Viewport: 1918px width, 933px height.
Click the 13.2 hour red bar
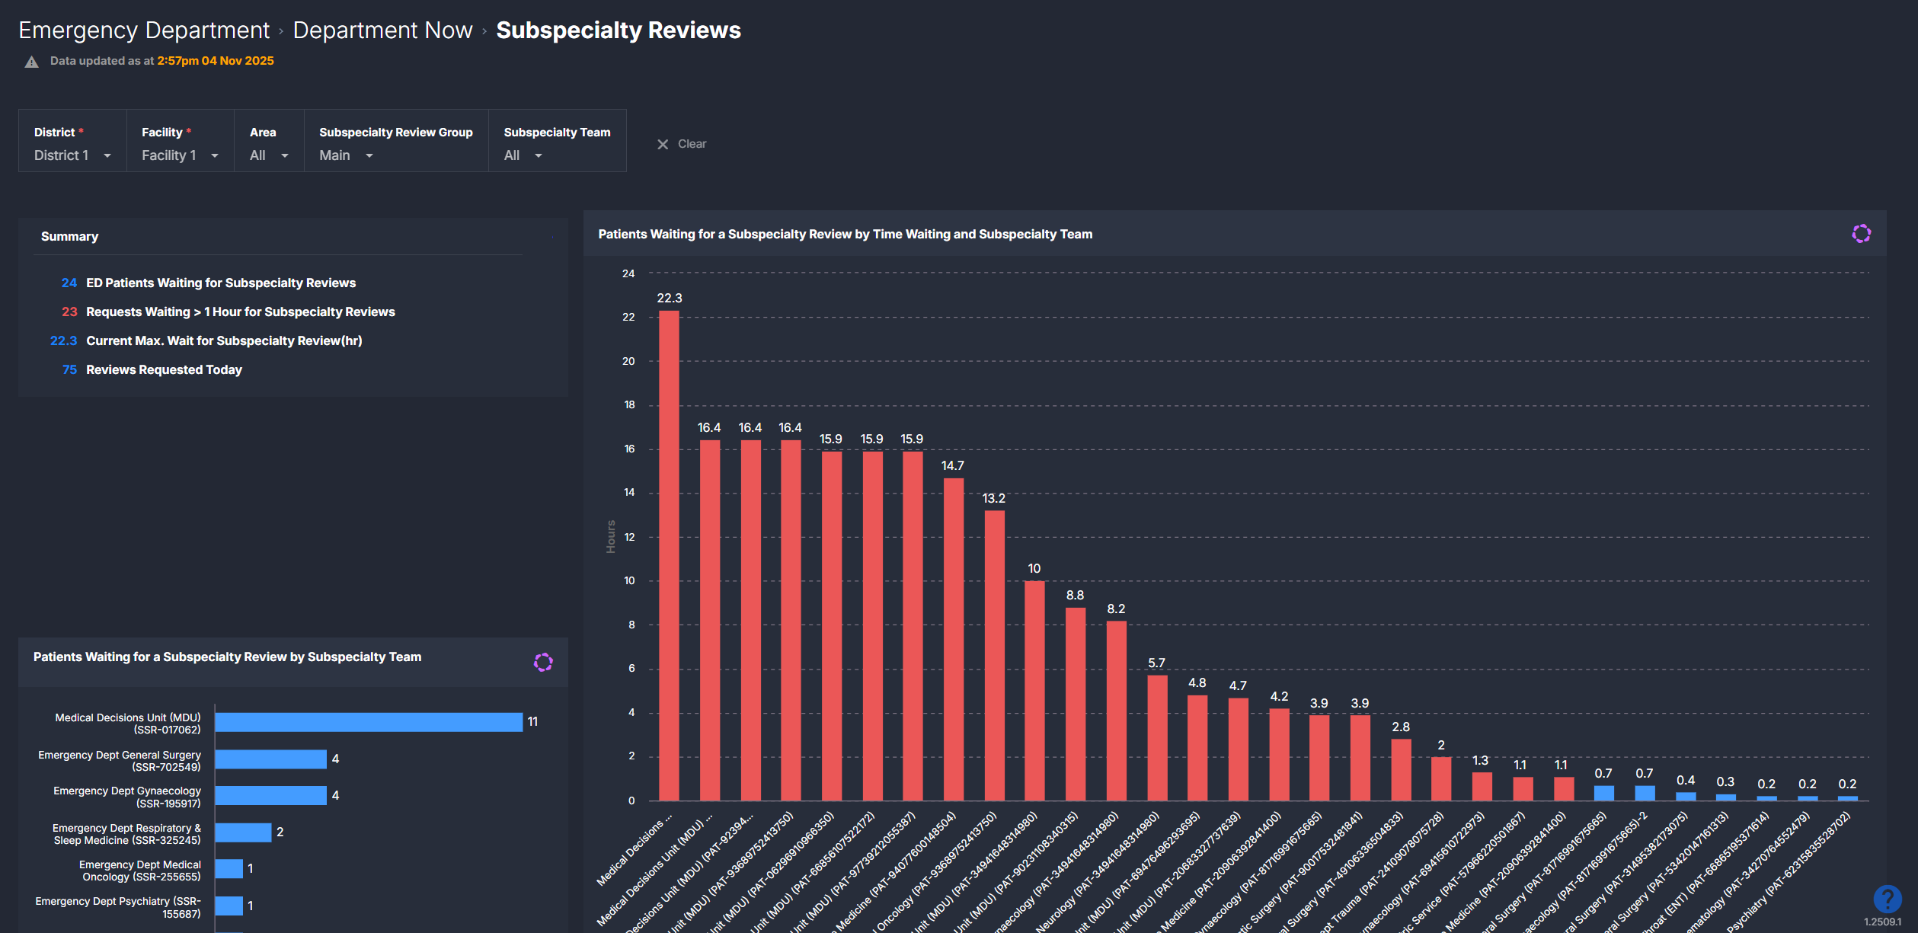click(994, 655)
